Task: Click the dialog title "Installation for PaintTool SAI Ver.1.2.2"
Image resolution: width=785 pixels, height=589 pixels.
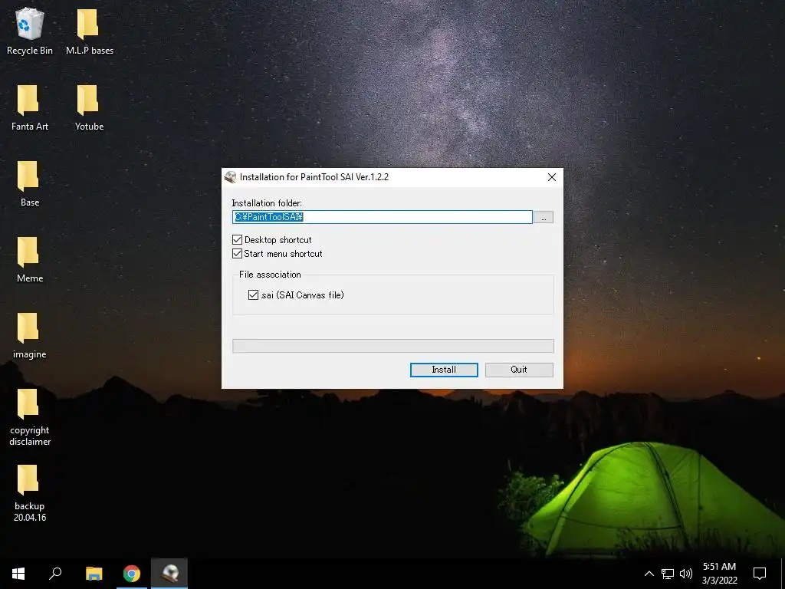Action: pyautogui.click(x=314, y=177)
